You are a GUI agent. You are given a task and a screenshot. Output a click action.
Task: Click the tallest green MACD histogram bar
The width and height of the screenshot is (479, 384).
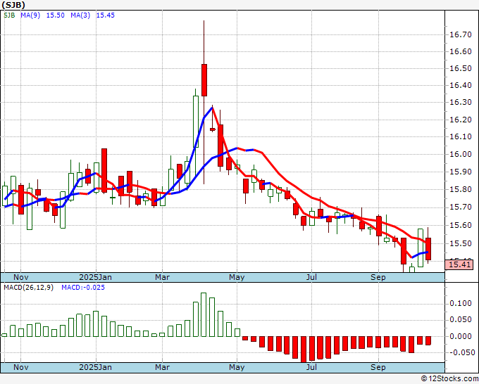point(204,314)
